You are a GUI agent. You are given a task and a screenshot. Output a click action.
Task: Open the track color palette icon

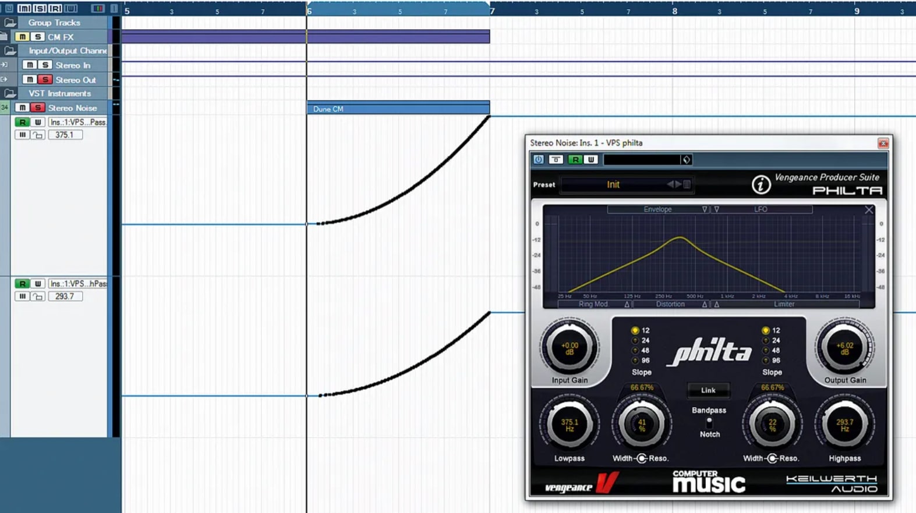98,8
